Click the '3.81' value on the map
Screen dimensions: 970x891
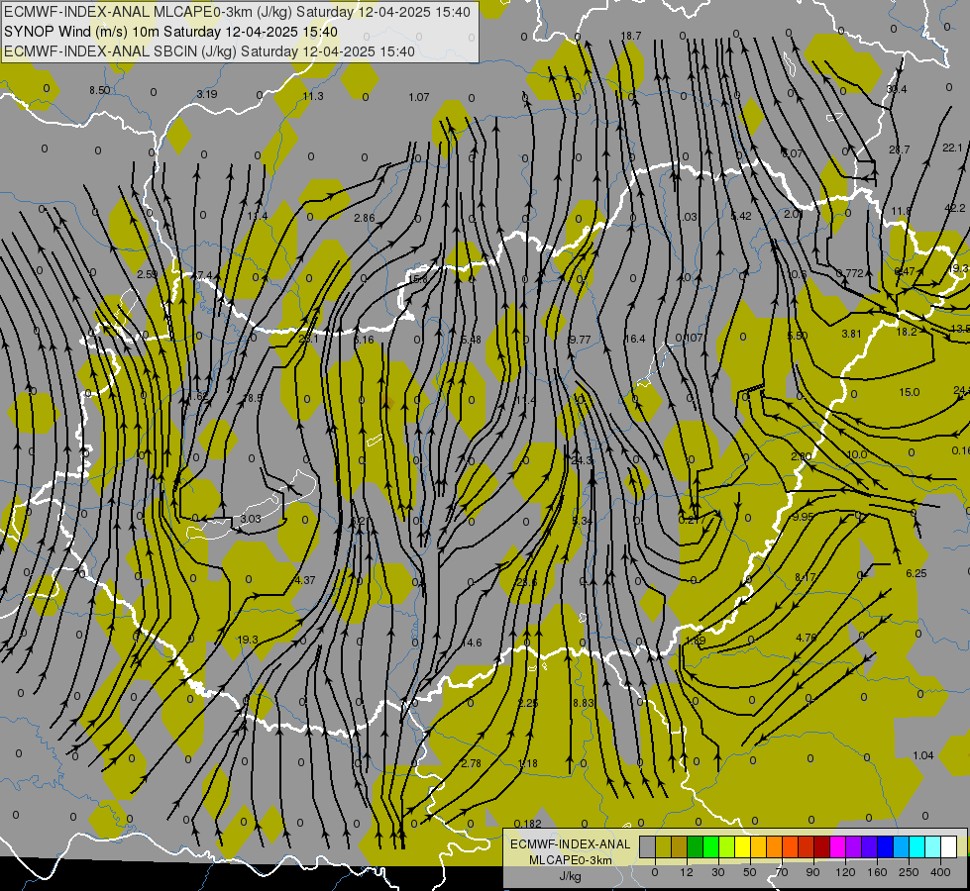pos(851,334)
